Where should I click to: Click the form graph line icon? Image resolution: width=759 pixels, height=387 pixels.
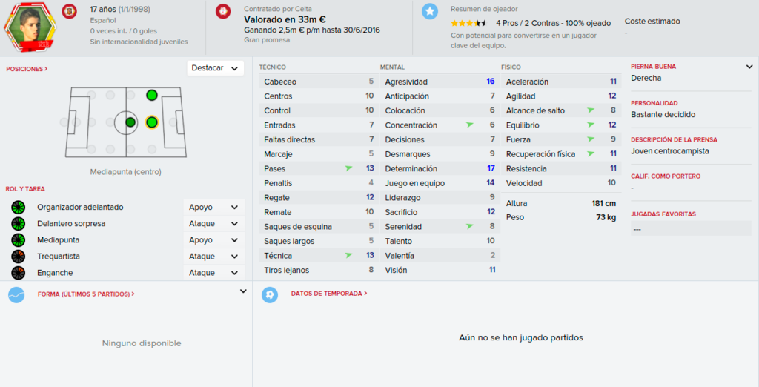(16, 294)
